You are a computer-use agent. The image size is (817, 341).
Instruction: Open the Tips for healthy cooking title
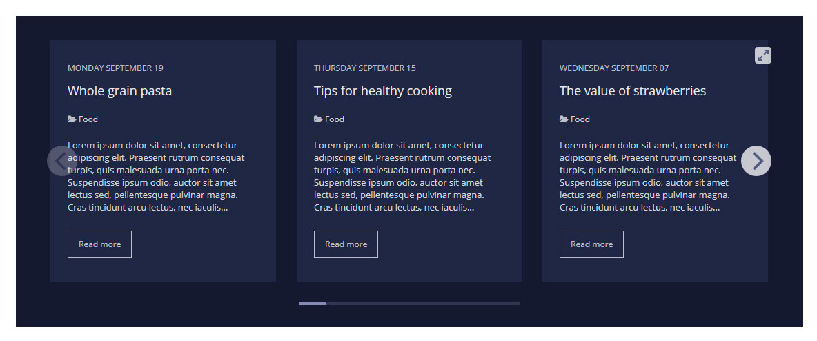pyautogui.click(x=382, y=91)
